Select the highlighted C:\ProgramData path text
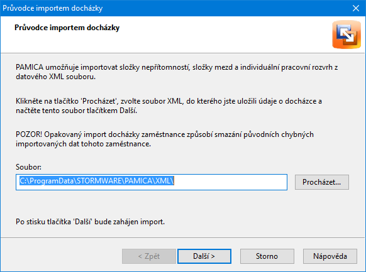The height and width of the screenshot is (272, 366). [97, 181]
